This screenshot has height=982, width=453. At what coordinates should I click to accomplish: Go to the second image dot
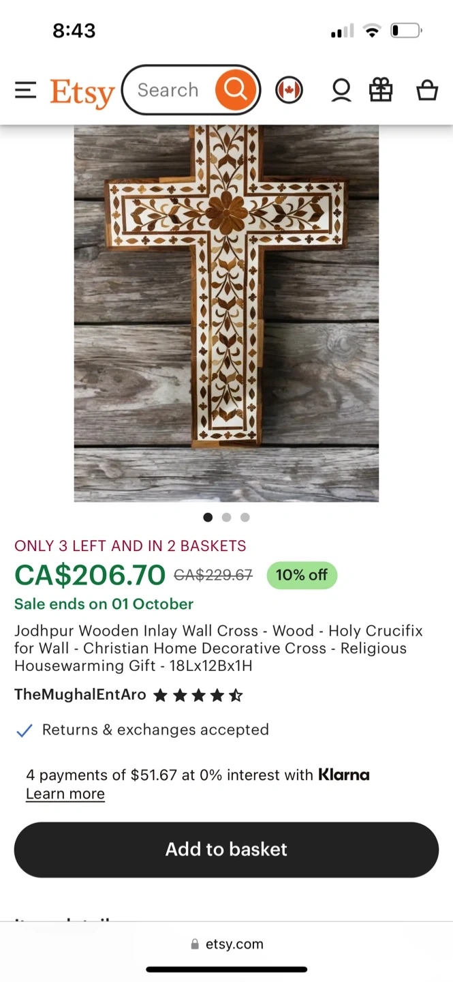pyautogui.click(x=226, y=518)
